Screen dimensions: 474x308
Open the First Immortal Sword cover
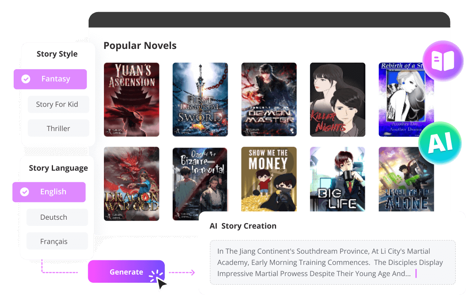click(200, 99)
